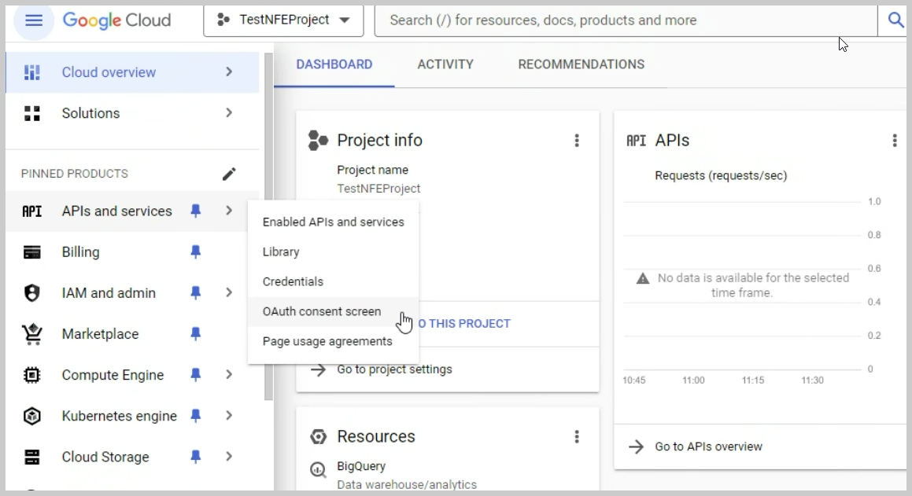Open the hamburger navigation menu
The image size is (912, 496).
point(34,20)
